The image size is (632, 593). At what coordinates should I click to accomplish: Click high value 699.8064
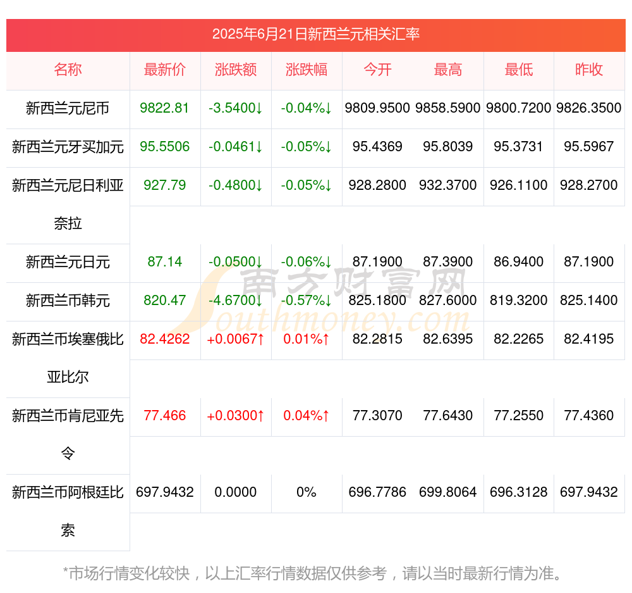448,492
